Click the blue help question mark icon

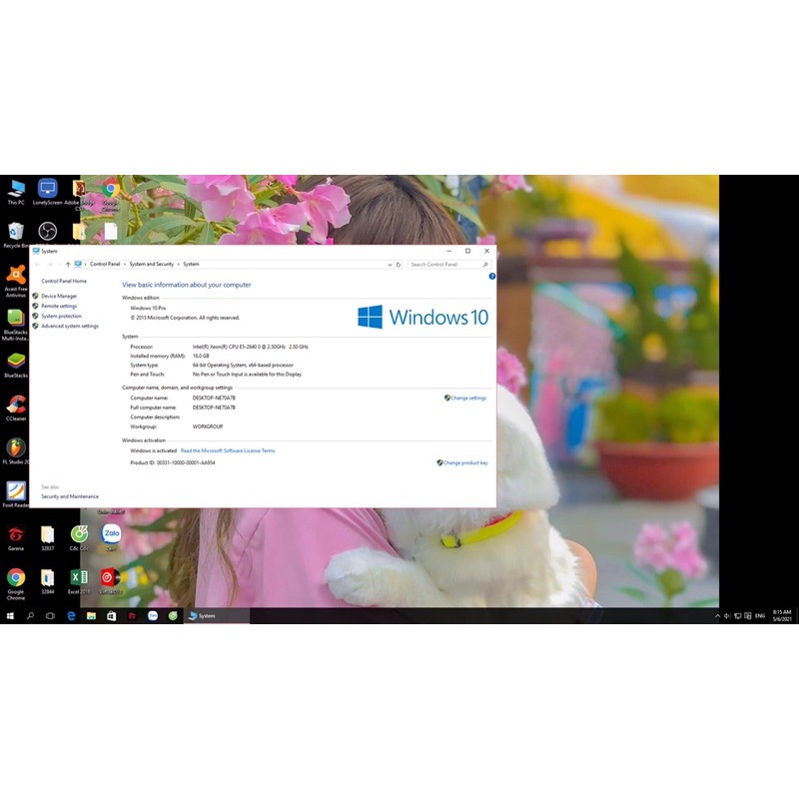pos(491,277)
